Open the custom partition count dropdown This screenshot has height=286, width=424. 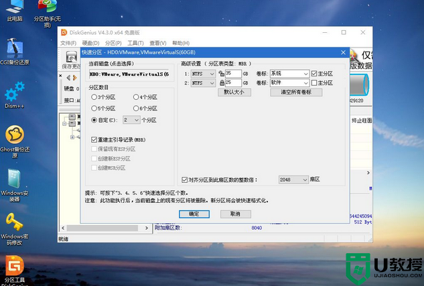click(x=131, y=120)
